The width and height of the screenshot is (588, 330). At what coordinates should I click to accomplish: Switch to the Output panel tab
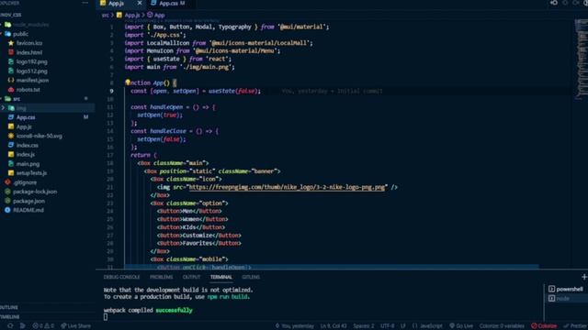(x=191, y=277)
